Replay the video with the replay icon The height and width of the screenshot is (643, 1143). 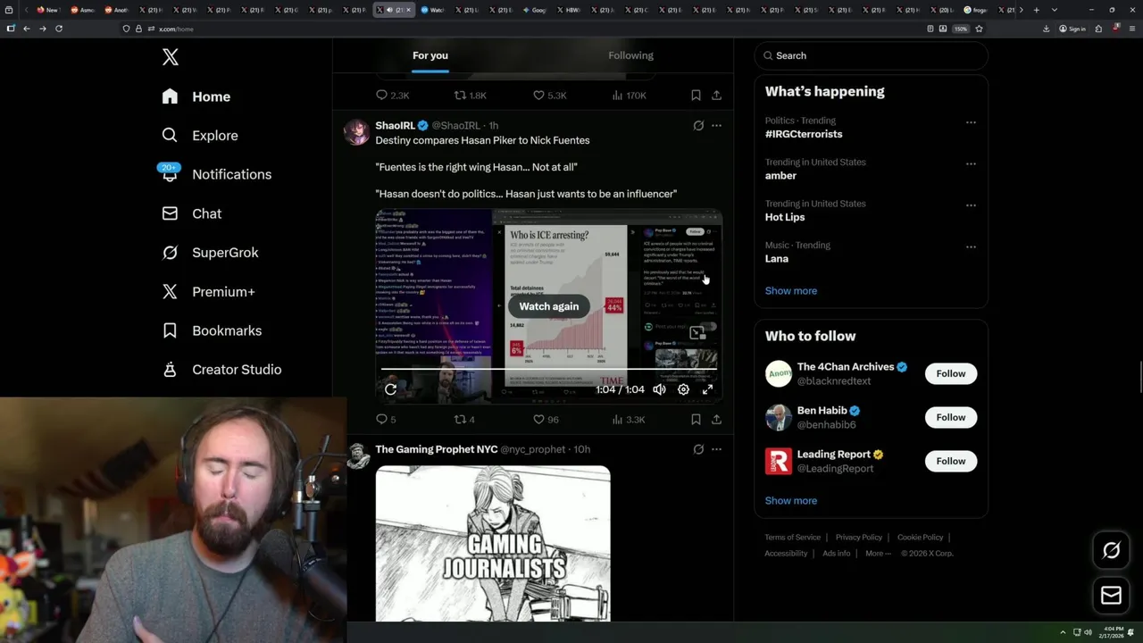click(x=390, y=389)
